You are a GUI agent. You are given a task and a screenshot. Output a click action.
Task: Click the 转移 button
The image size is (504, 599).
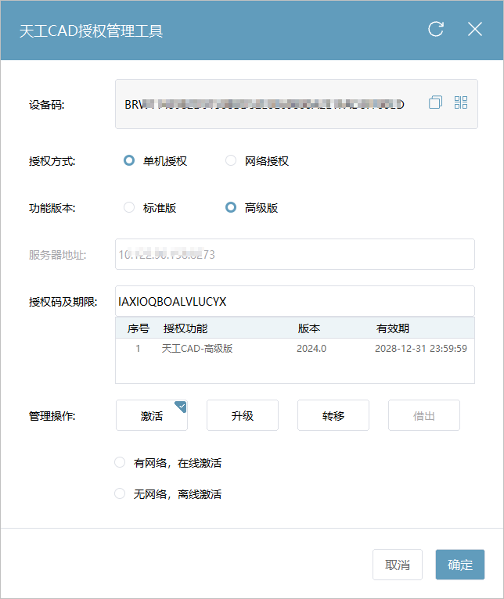point(333,415)
